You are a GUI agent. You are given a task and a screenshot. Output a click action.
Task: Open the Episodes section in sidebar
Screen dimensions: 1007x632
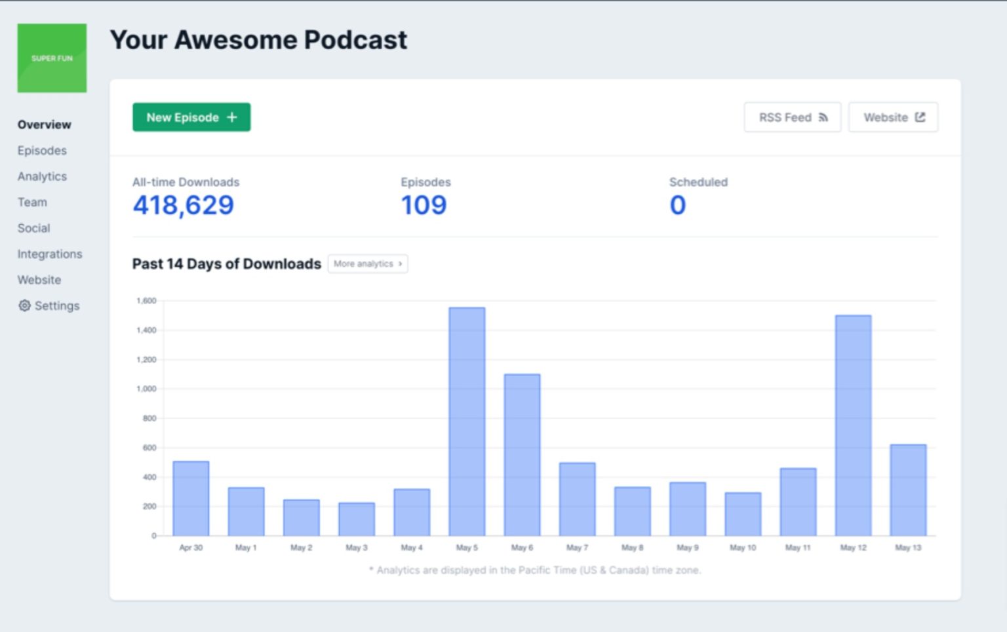(x=41, y=150)
